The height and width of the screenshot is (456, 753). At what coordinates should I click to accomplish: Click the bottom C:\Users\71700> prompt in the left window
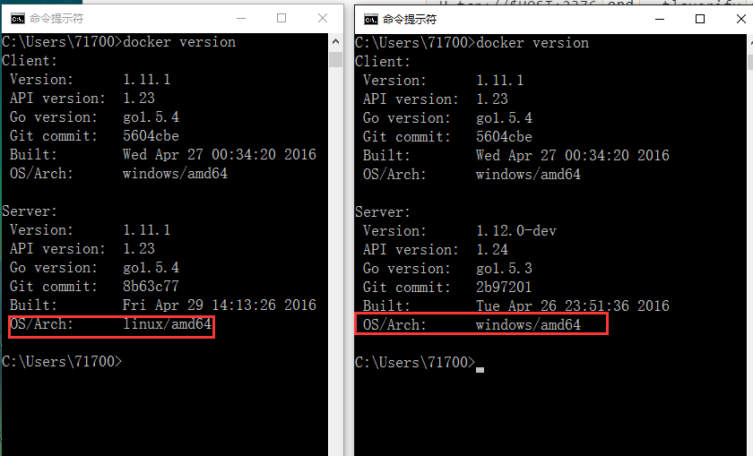pos(62,361)
